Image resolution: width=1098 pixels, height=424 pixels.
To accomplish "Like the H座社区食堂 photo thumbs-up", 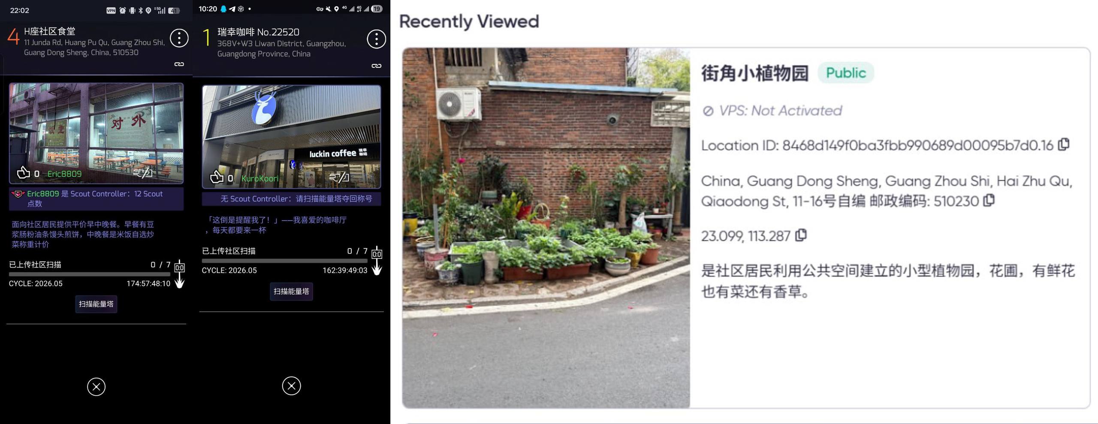I will 23,173.
